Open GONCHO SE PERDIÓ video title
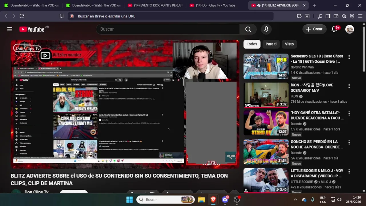 pos(317,144)
